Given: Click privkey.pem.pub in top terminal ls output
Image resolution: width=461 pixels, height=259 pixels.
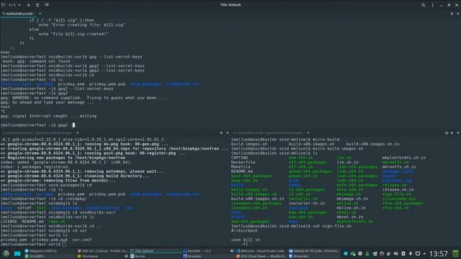Looking at the screenshot, I should 107,84.
